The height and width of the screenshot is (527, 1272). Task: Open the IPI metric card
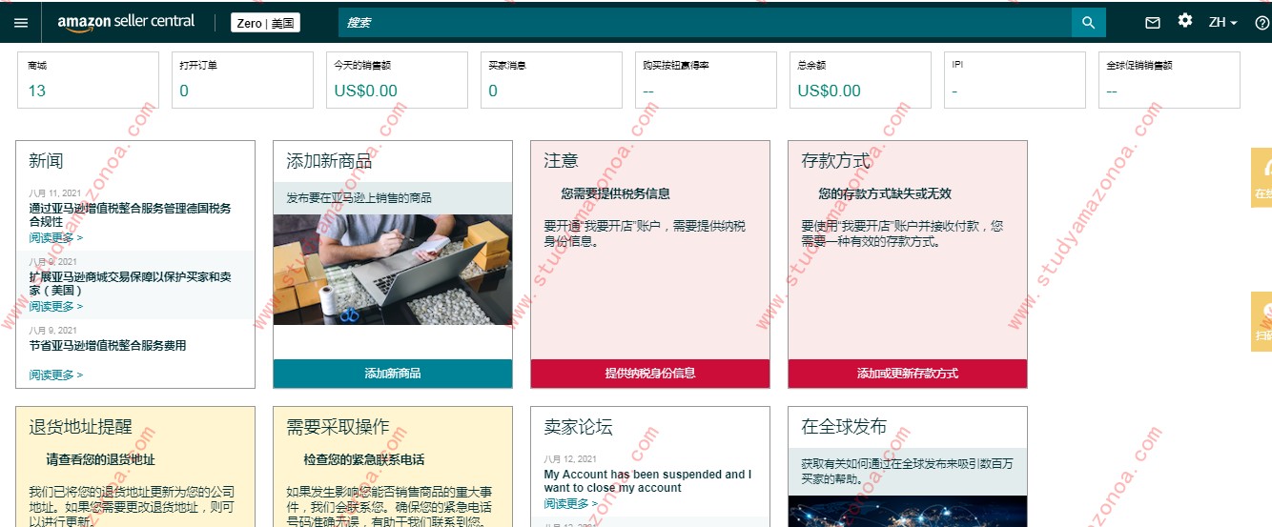point(1015,79)
